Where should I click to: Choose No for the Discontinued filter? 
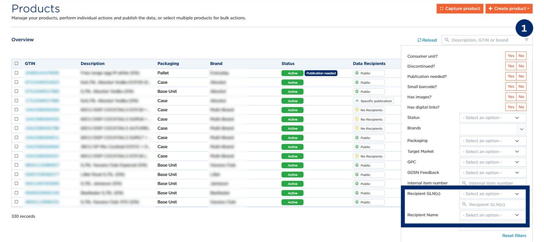521,66
